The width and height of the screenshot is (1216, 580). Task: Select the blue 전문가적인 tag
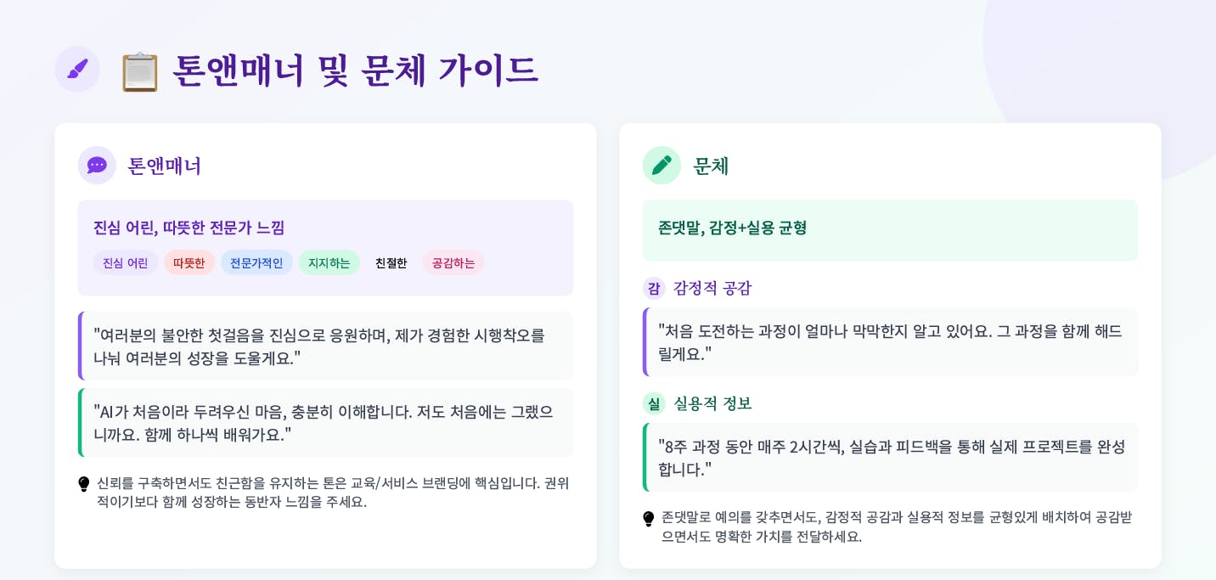pyautogui.click(x=256, y=262)
